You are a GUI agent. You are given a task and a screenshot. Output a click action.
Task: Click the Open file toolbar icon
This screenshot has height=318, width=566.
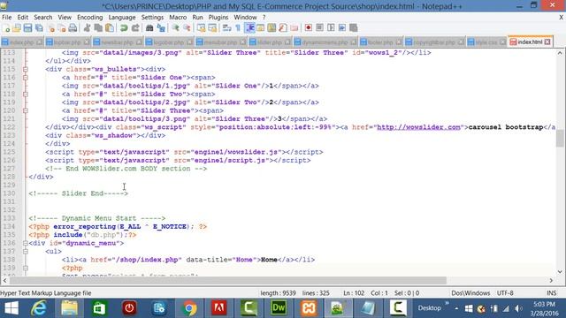tap(17, 27)
